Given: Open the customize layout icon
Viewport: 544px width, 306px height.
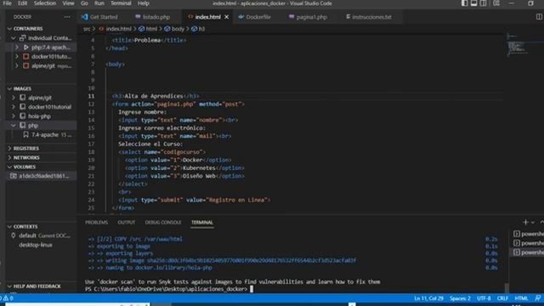Looking at the screenshot, I should pos(496,3).
